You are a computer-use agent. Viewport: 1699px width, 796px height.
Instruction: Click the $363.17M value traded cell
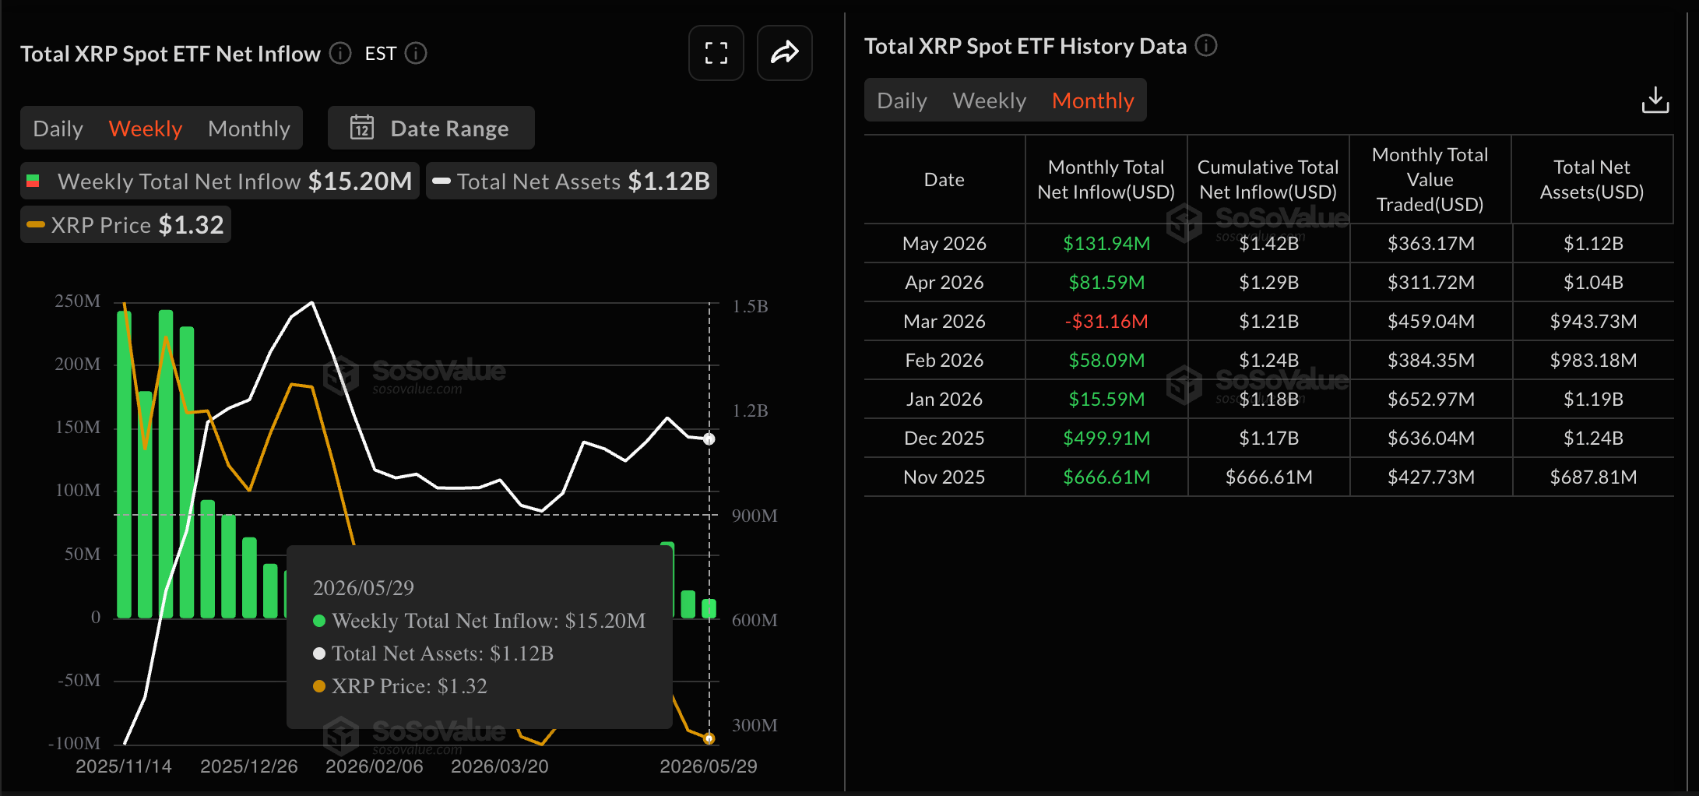point(1431,243)
